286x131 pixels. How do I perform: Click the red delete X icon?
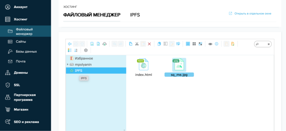(149, 44)
